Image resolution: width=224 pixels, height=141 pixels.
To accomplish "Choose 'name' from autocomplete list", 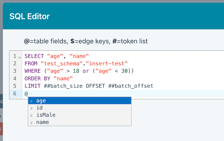I will pyautogui.click(x=80, y=122).
